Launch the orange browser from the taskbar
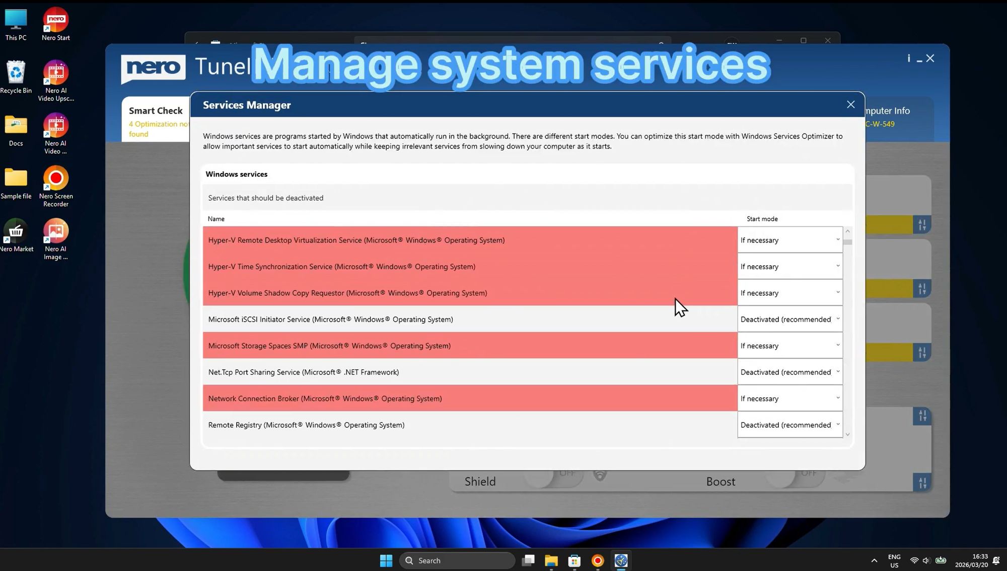Screen dimensions: 1007x571 (597, 560)
